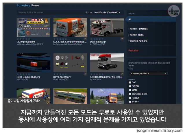
Task: Open the Devil Lightsign truck thumbnail
Action: [107, 27]
